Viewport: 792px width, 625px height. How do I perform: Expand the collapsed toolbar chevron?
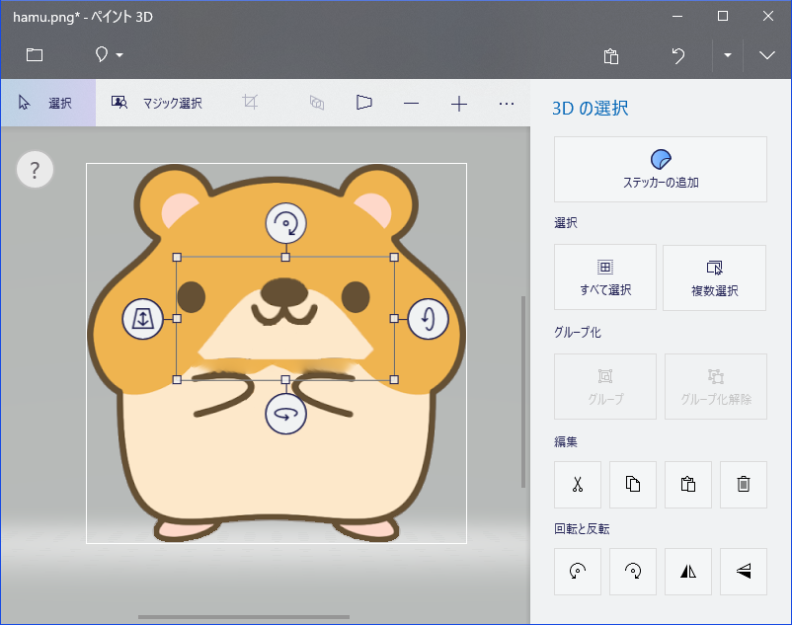point(766,55)
